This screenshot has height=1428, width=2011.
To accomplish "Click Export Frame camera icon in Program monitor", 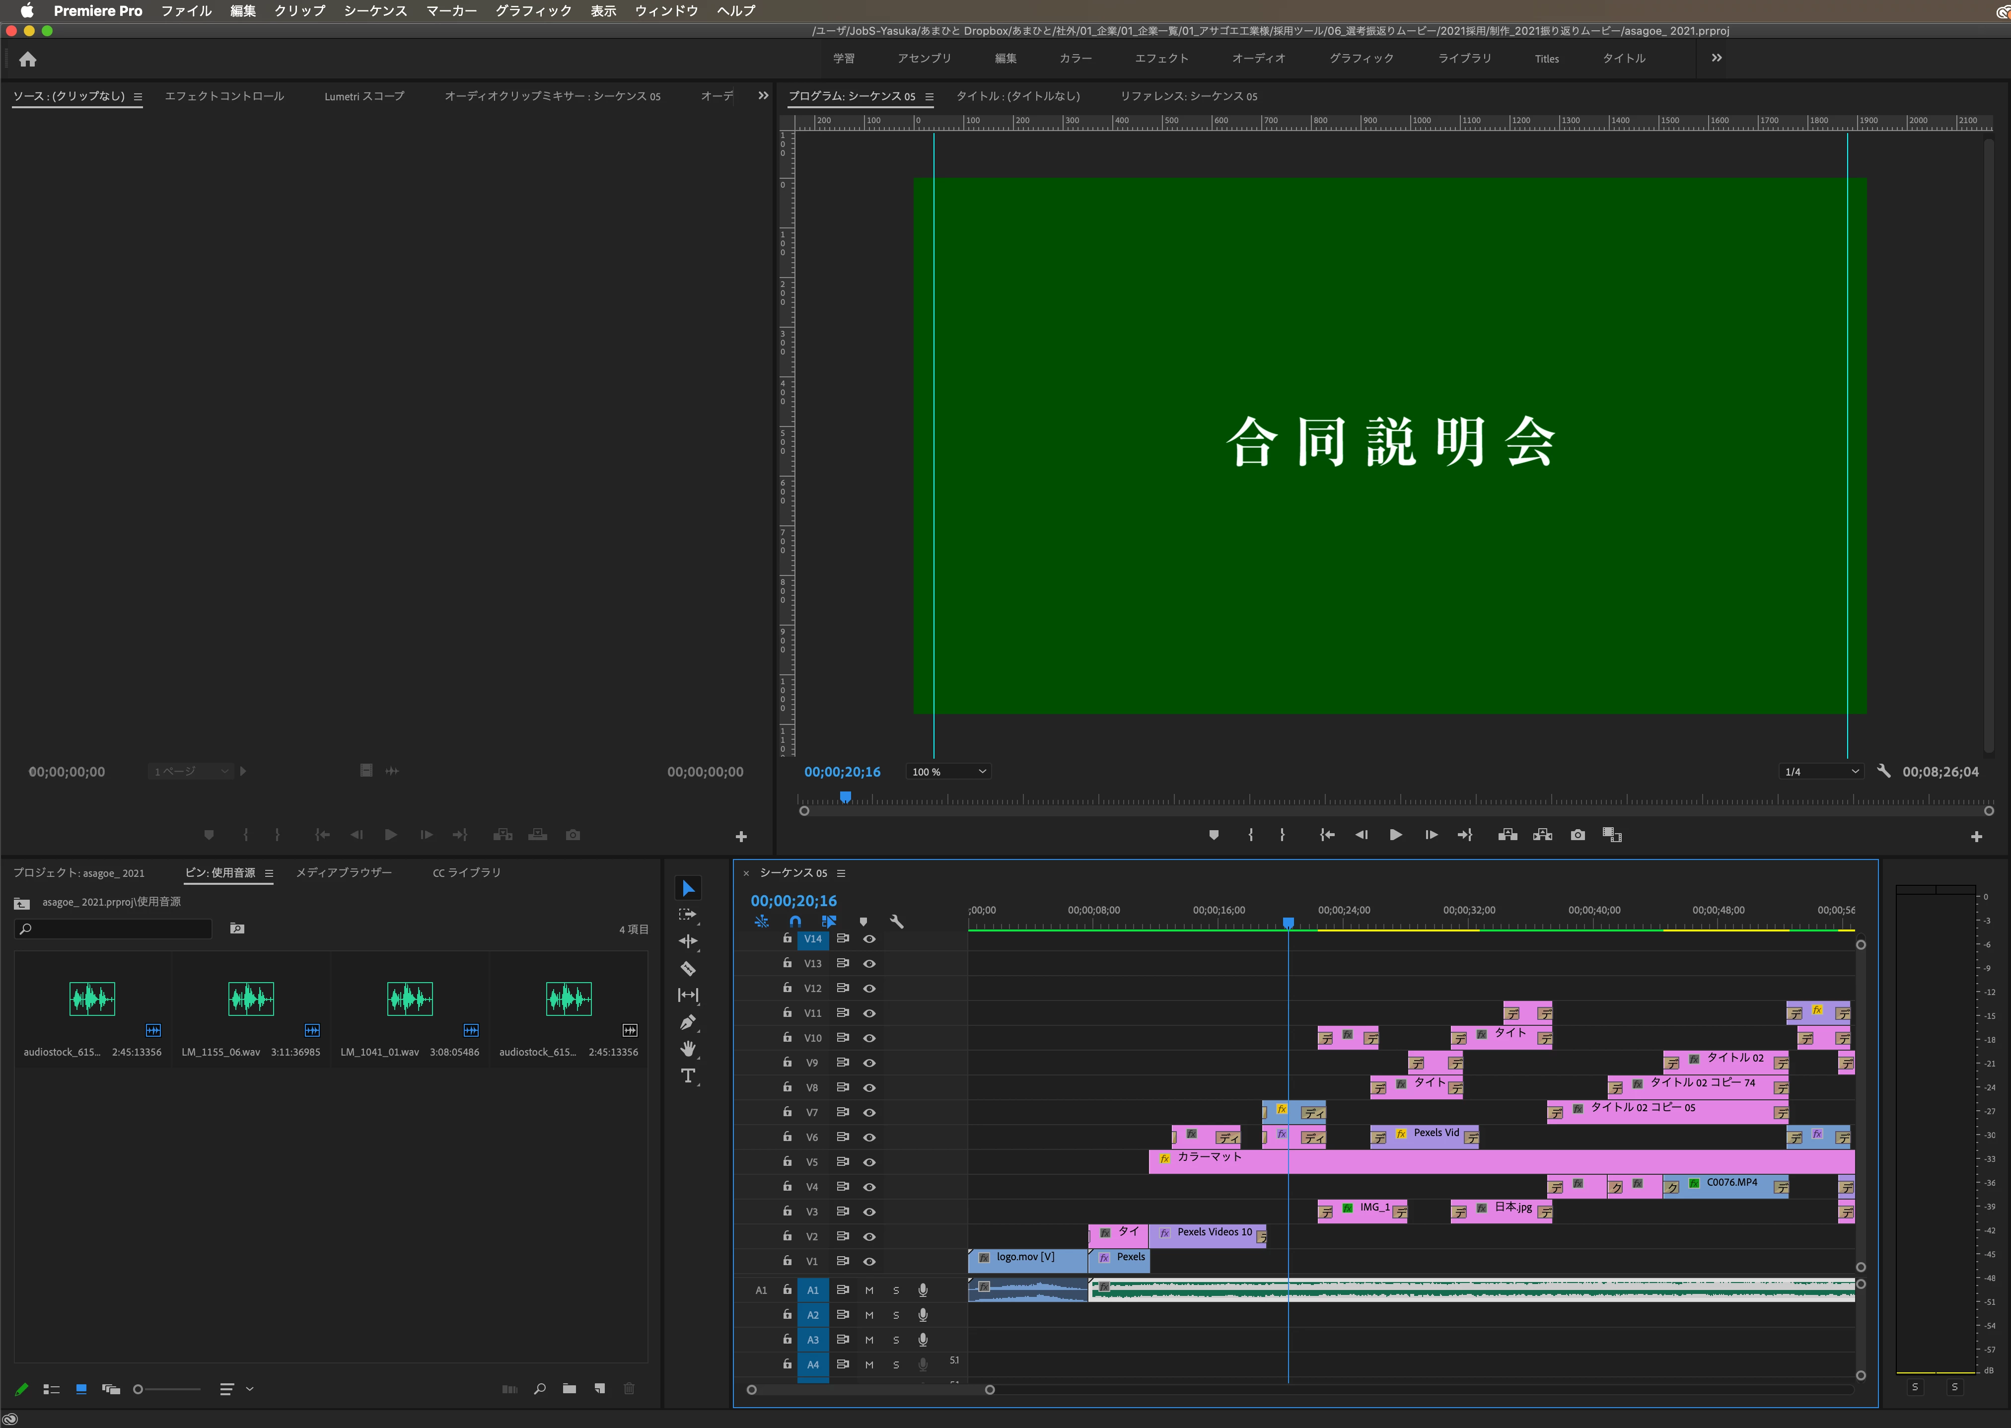I will 1578,835.
